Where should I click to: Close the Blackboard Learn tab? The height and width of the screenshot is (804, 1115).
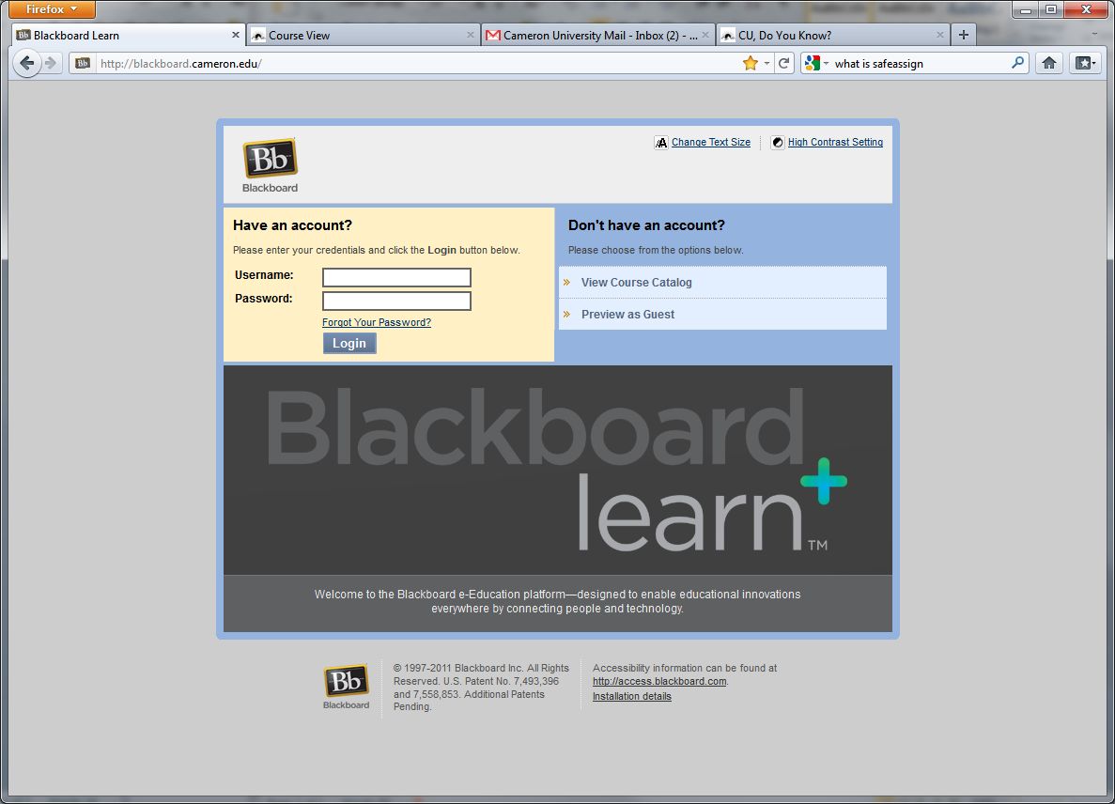[236, 35]
